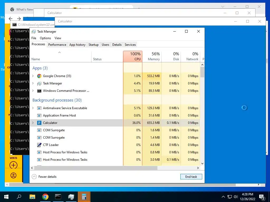Viewport: 270px width, 202px height.
Task: Open the taskbar clock showing 4:28 PM
Action: click(248, 197)
